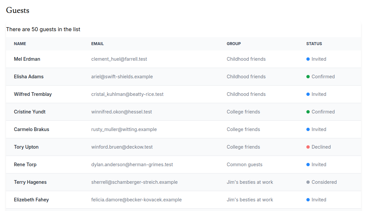Click blue status dot for Mel Erdman
This screenshot has width=367, height=211.
[308, 59]
